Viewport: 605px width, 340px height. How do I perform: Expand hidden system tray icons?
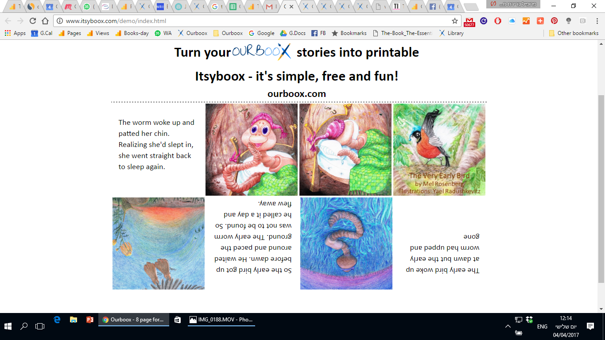[x=509, y=326]
